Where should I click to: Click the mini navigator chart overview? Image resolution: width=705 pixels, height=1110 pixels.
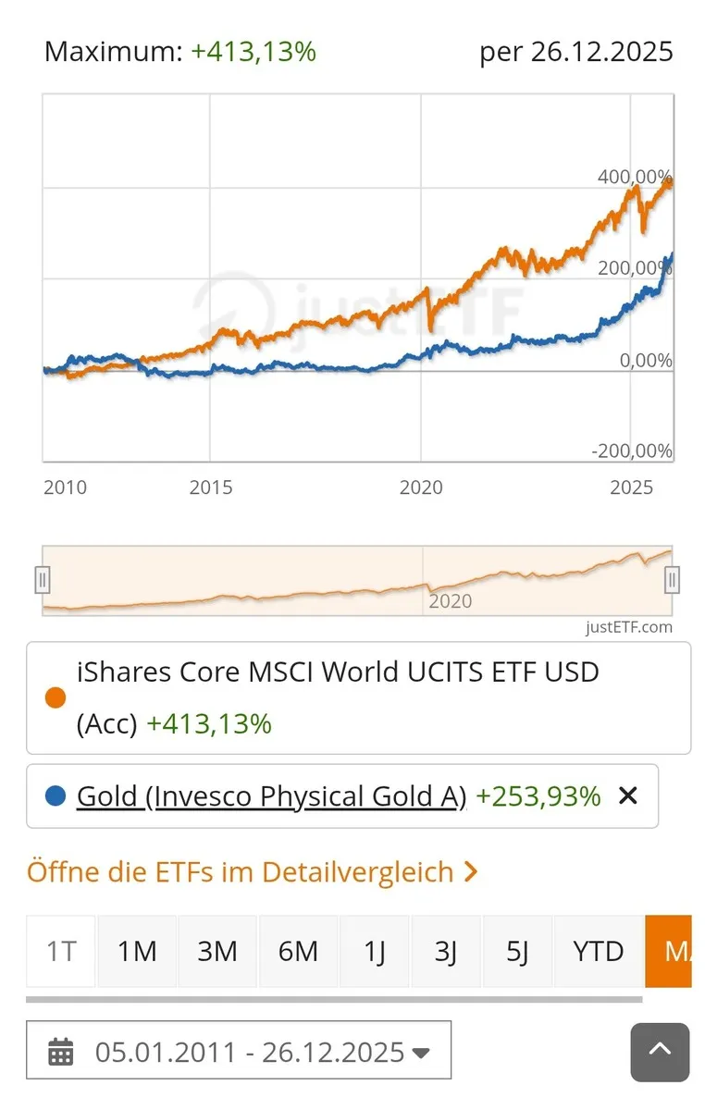click(357, 580)
